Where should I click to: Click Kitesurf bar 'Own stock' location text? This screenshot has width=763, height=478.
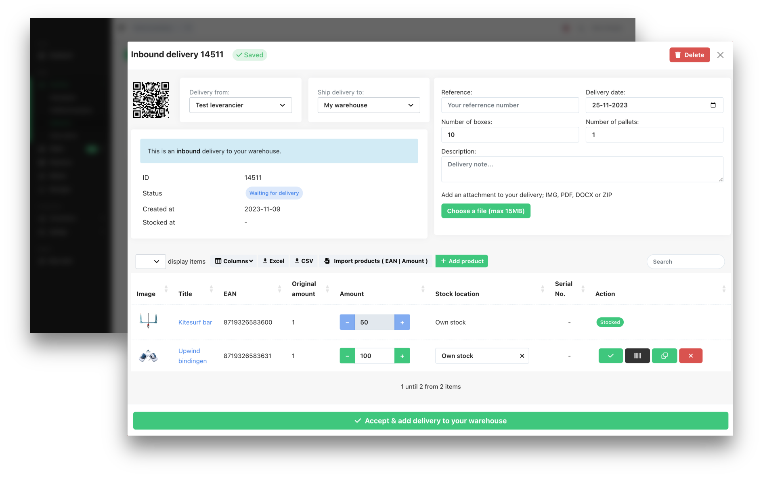450,322
